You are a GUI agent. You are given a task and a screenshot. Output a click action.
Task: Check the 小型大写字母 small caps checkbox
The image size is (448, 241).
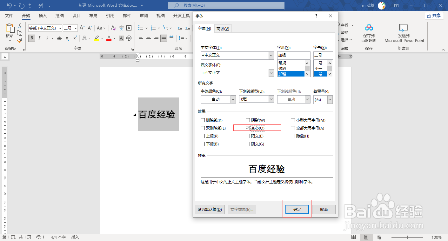(293, 120)
